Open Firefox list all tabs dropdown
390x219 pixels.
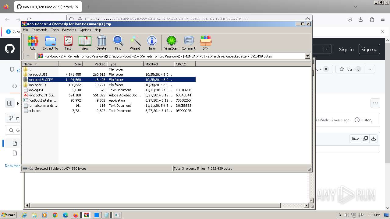coord(355,7)
